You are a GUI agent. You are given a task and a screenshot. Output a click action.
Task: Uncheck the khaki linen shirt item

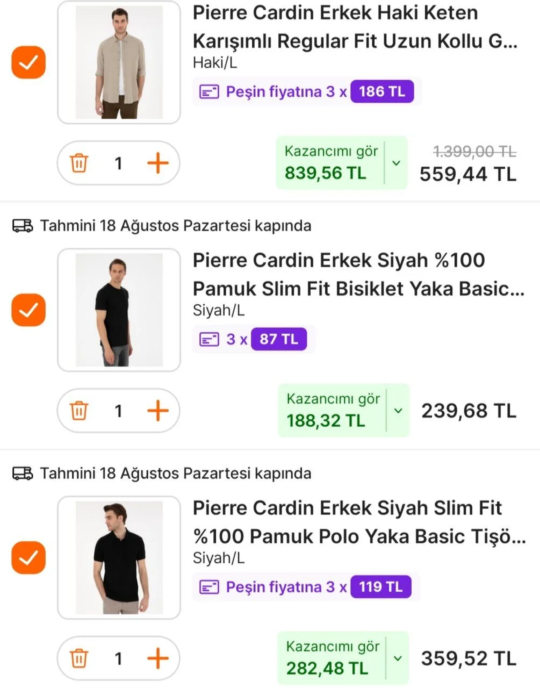[x=28, y=63]
